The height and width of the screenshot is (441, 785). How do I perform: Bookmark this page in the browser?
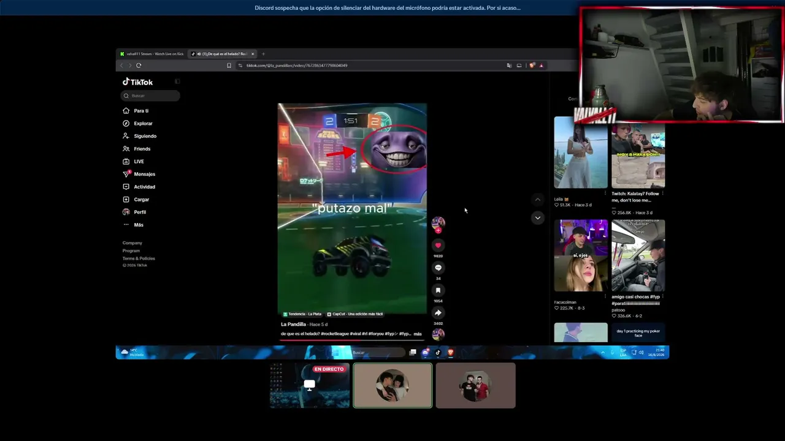click(x=229, y=66)
